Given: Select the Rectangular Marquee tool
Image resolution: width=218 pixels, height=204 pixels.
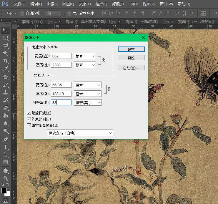Looking at the screenshot, I should (x=6, y=38).
